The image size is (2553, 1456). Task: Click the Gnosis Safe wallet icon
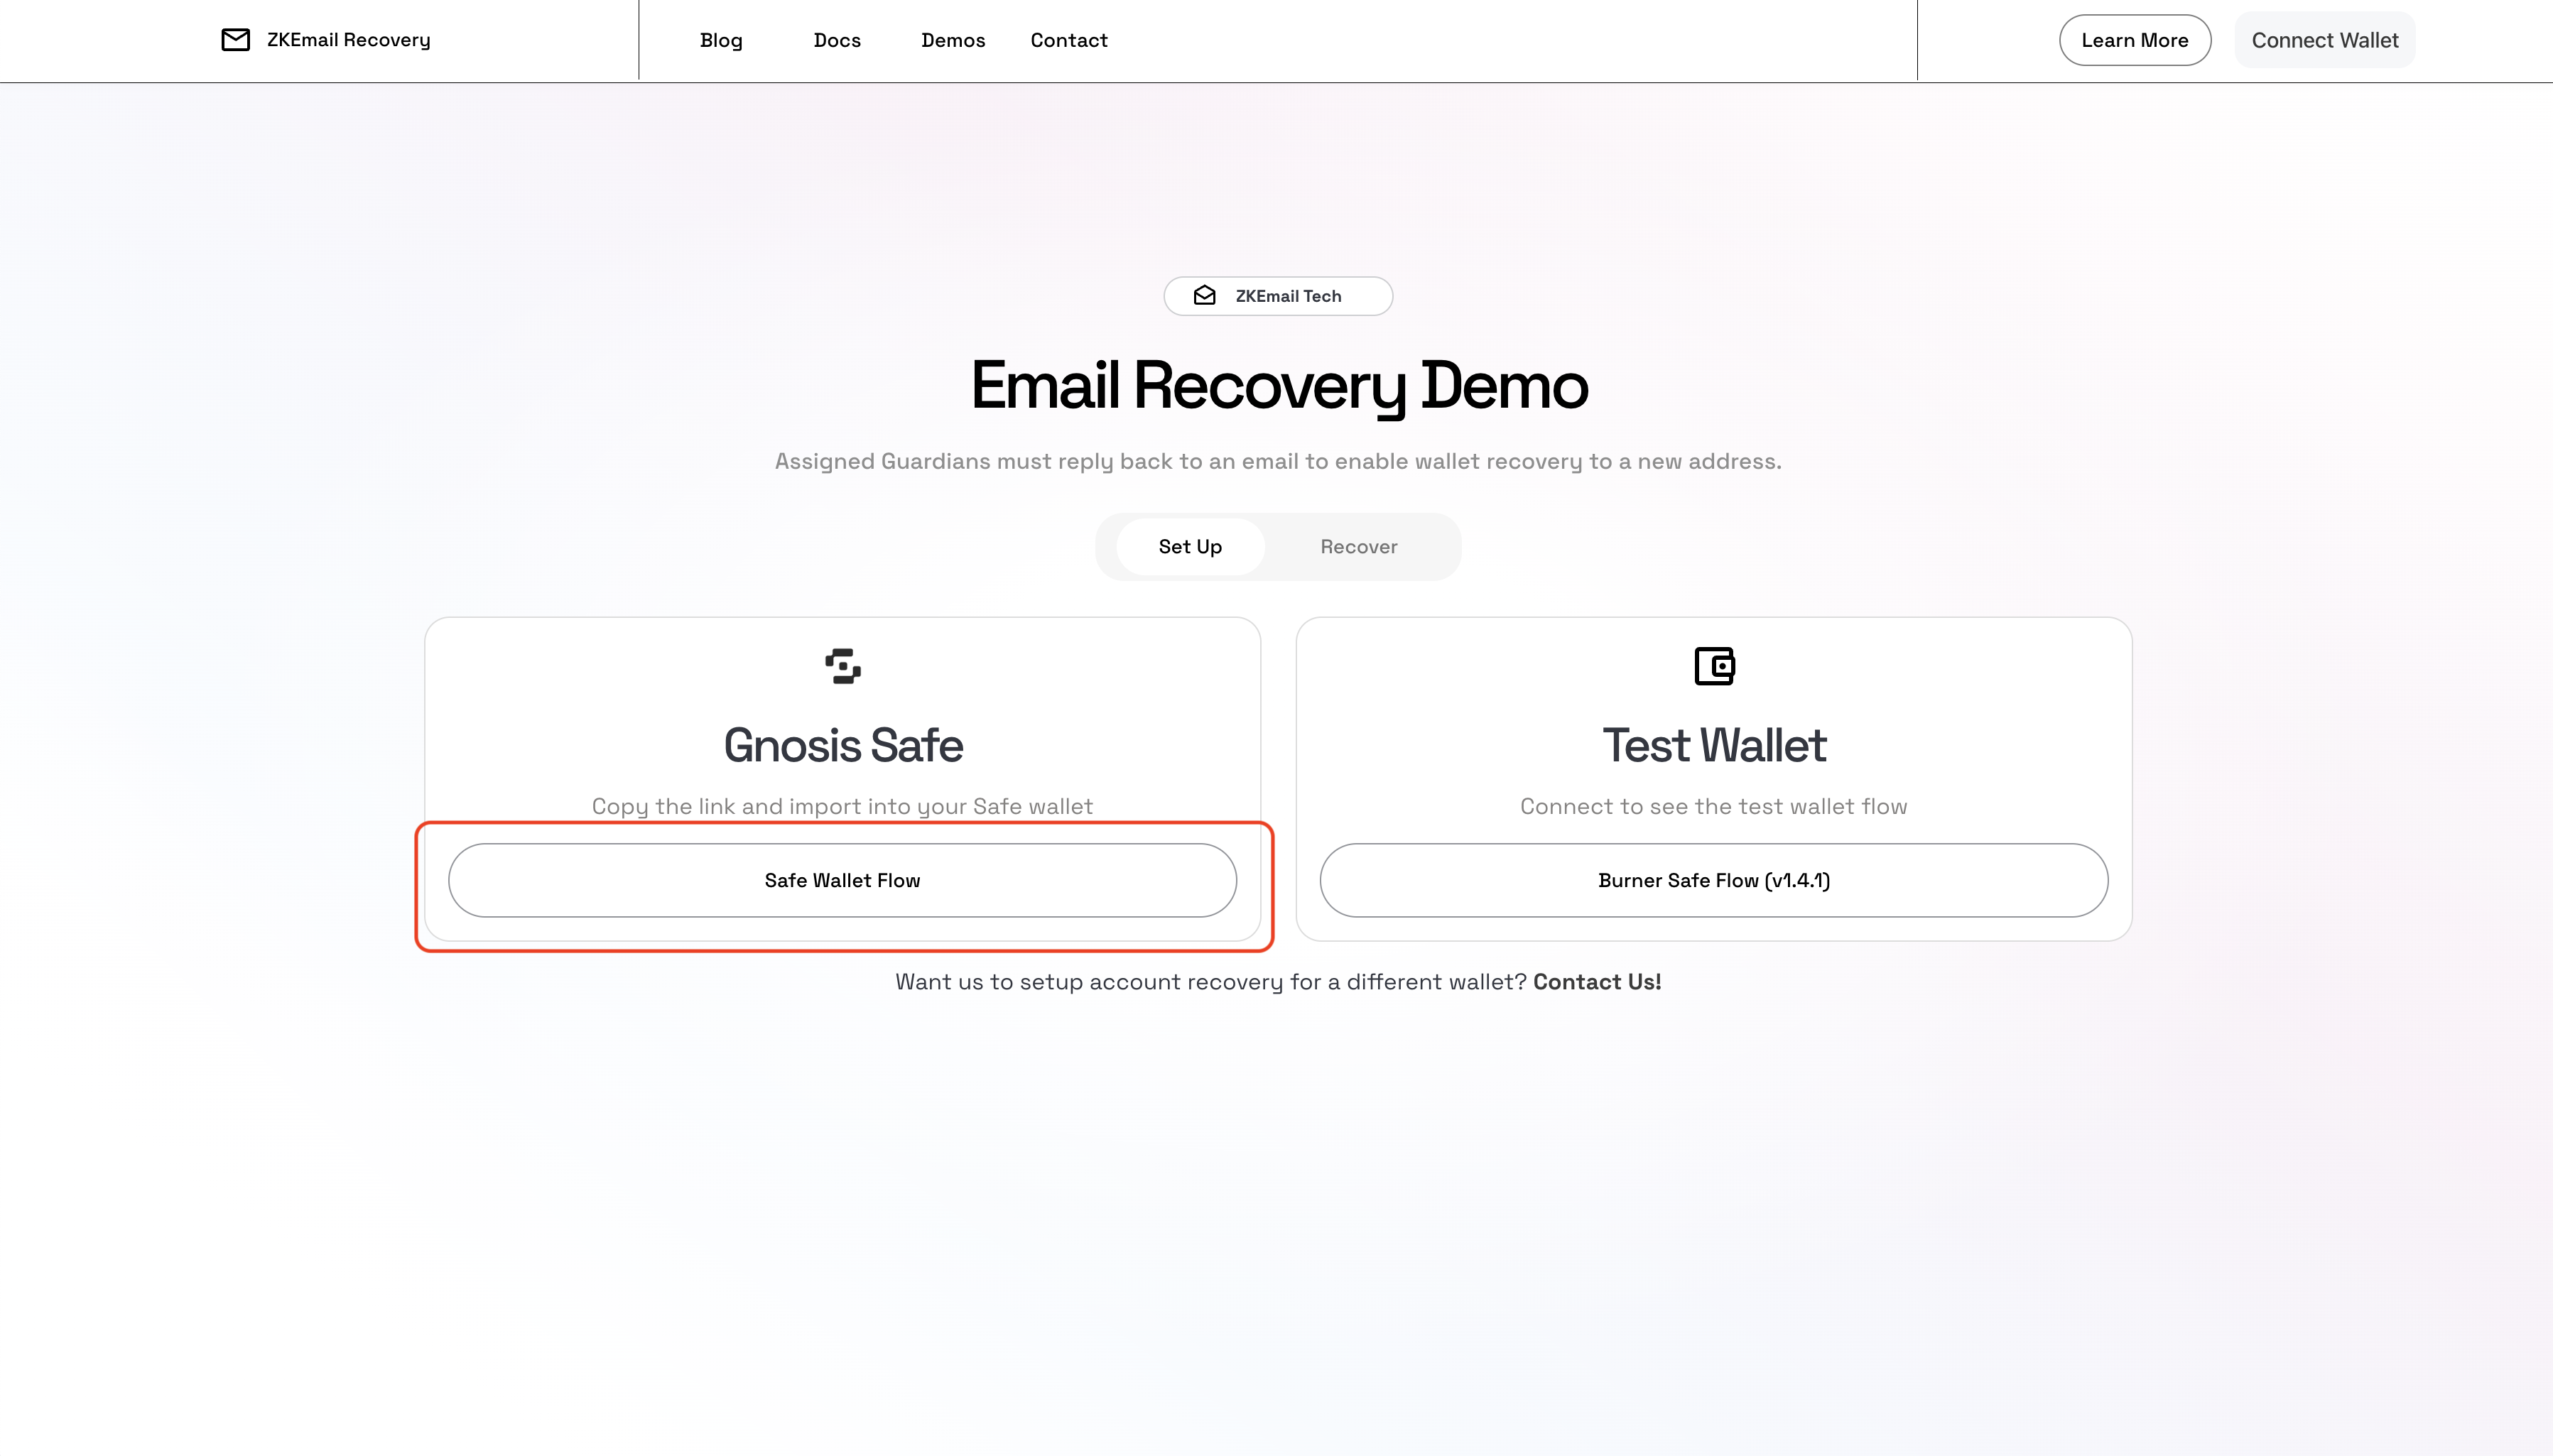point(842,667)
